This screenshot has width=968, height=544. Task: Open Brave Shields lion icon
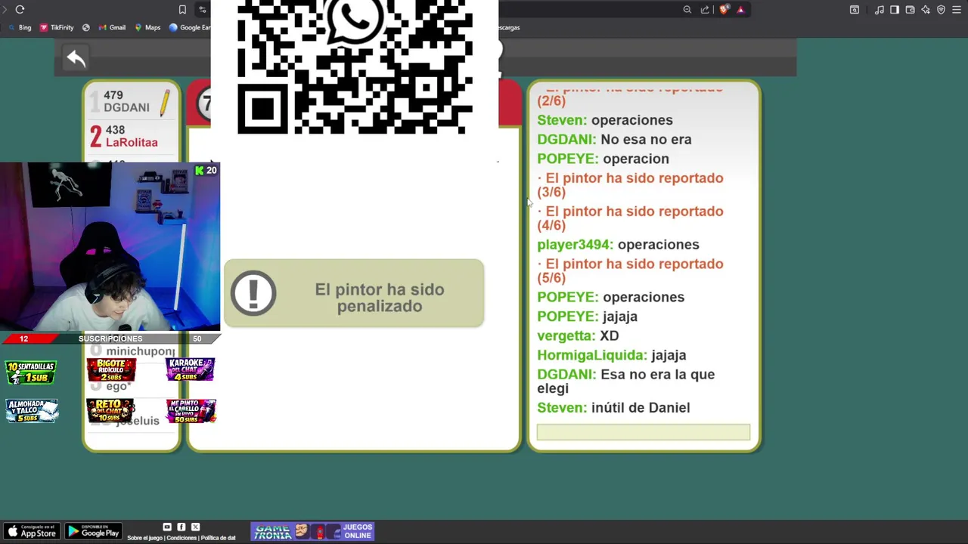coord(724,10)
